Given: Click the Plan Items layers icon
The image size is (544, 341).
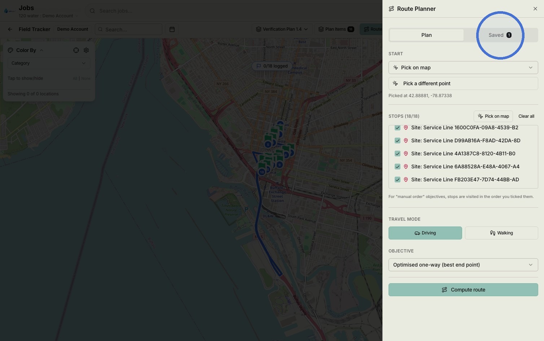Looking at the screenshot, I should pos(321,29).
